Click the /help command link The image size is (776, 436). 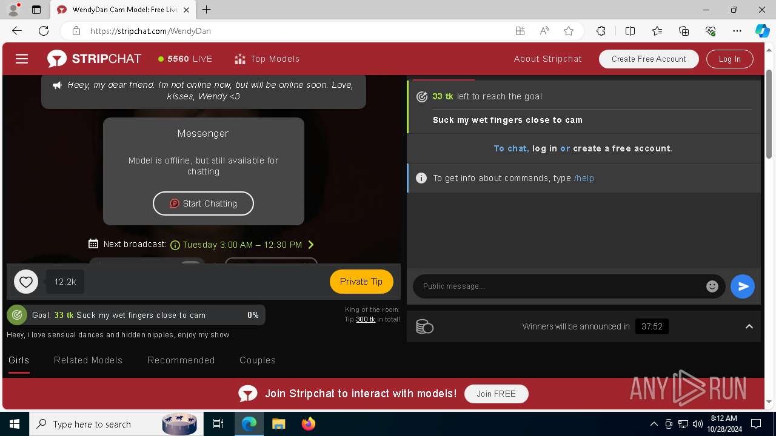pyautogui.click(x=584, y=178)
